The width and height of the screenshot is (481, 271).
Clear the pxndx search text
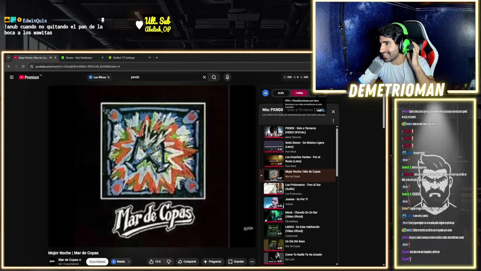click(204, 77)
